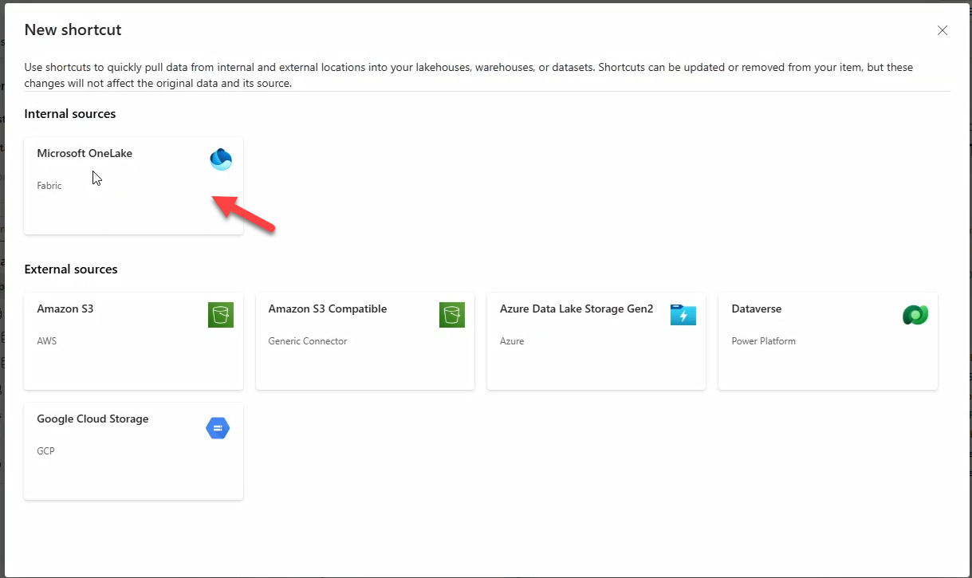
Task: Choose the Dataverse source title
Action: click(x=756, y=309)
